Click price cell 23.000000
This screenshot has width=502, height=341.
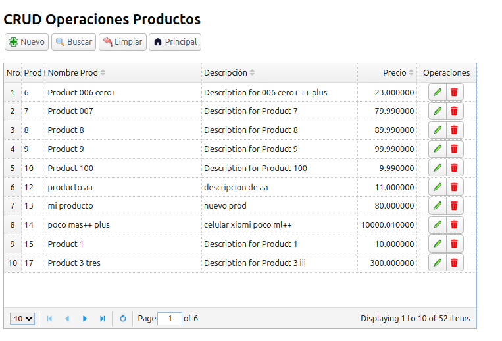388,93
